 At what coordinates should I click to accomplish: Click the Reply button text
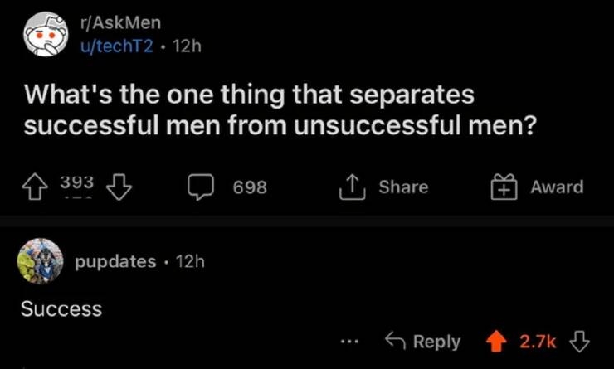(x=436, y=342)
